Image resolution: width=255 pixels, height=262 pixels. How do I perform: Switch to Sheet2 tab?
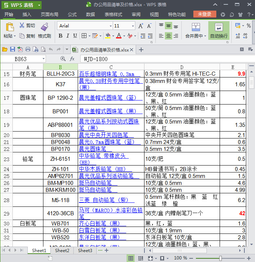62,250
